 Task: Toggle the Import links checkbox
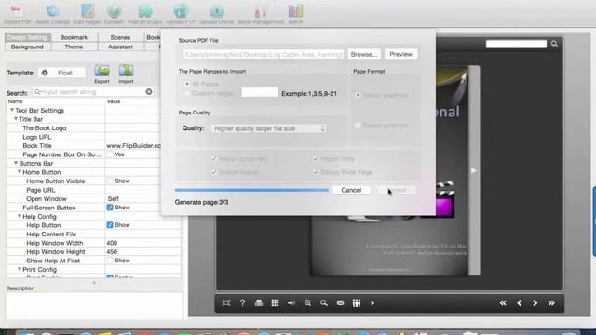(316, 159)
